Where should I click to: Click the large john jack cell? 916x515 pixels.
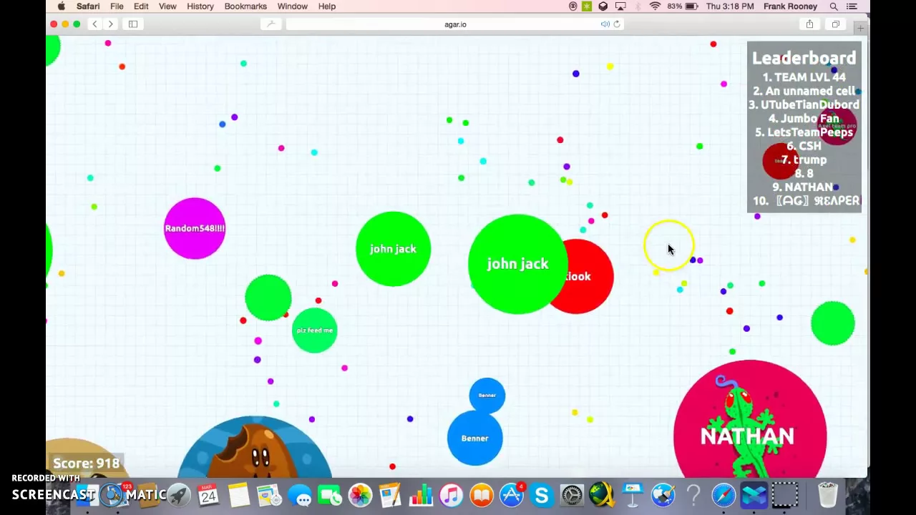pyautogui.click(x=517, y=264)
